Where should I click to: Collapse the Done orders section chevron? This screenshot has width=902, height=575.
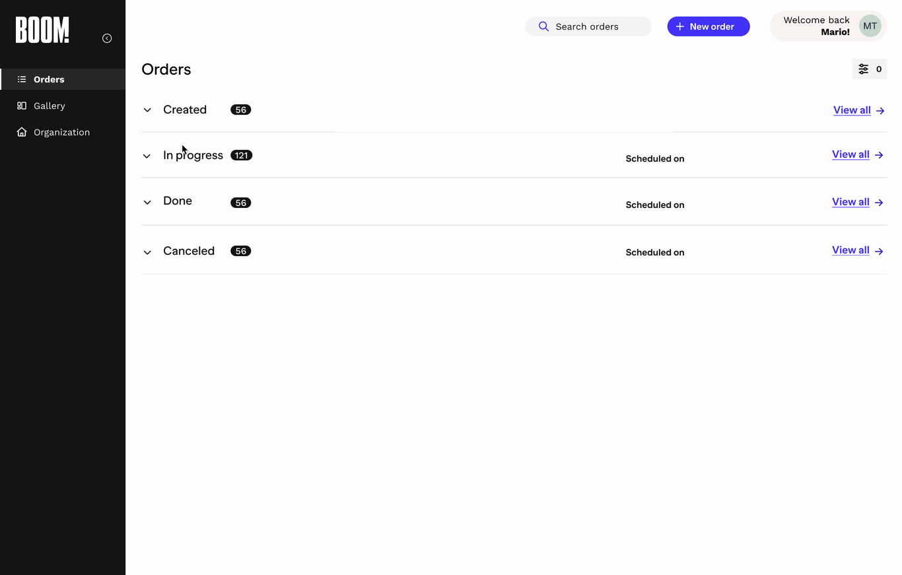[x=147, y=203]
